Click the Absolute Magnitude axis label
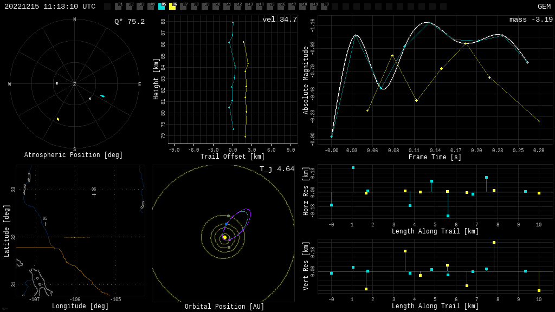This screenshot has width=555, height=312. click(306, 80)
